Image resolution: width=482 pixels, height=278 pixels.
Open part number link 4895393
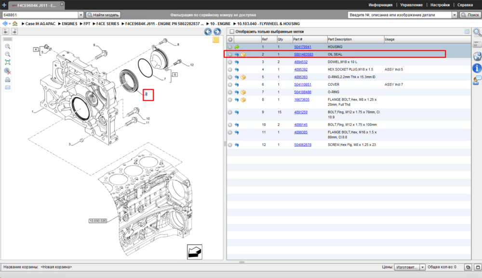pyautogui.click(x=301, y=77)
